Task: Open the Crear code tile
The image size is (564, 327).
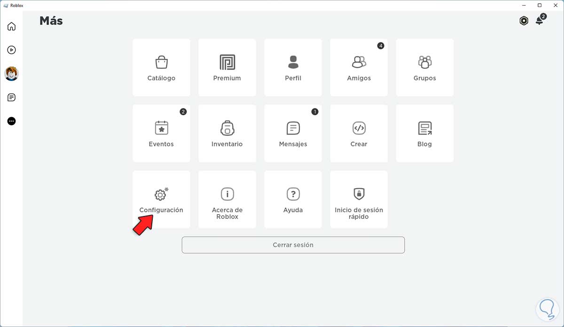Action: [359, 134]
